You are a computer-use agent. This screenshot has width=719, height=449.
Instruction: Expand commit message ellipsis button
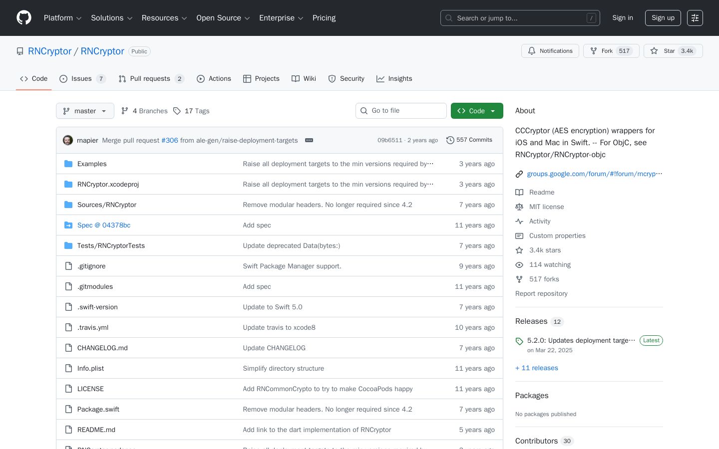click(x=309, y=140)
